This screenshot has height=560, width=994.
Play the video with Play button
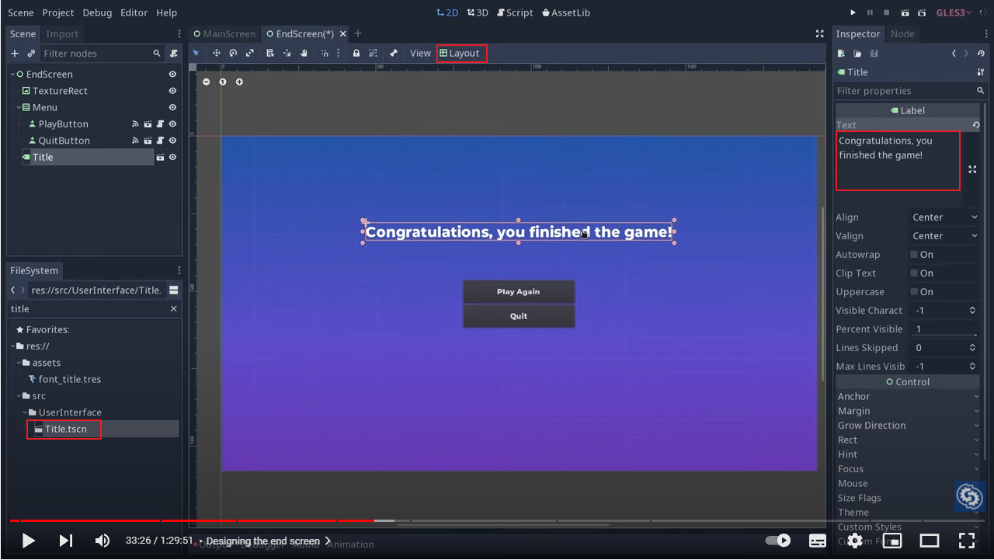pos(28,541)
